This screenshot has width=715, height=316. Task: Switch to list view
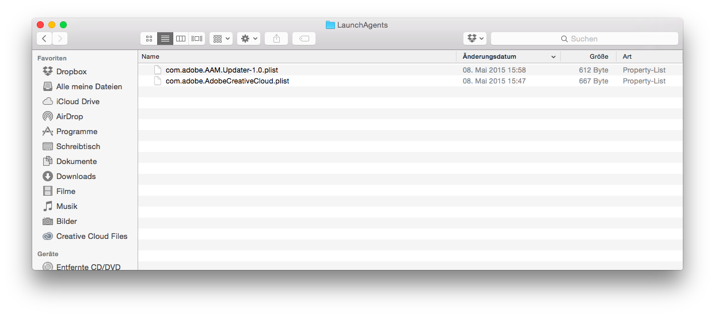[165, 39]
